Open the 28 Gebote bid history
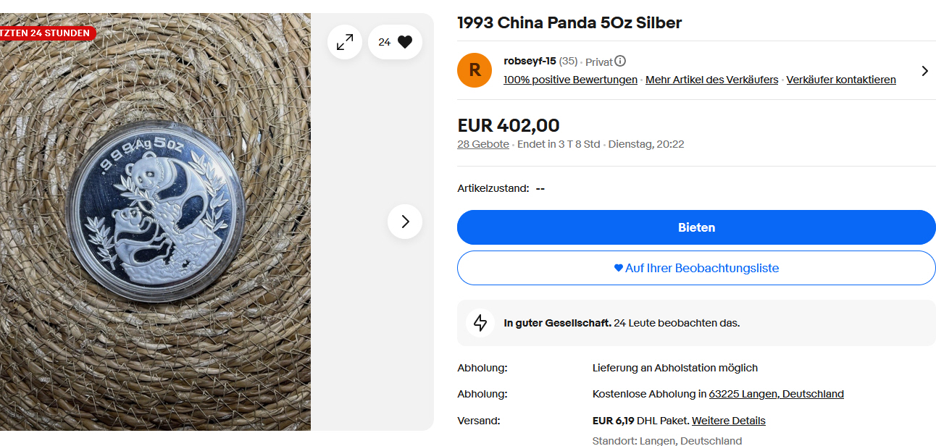The height and width of the screenshot is (446, 936). [482, 144]
